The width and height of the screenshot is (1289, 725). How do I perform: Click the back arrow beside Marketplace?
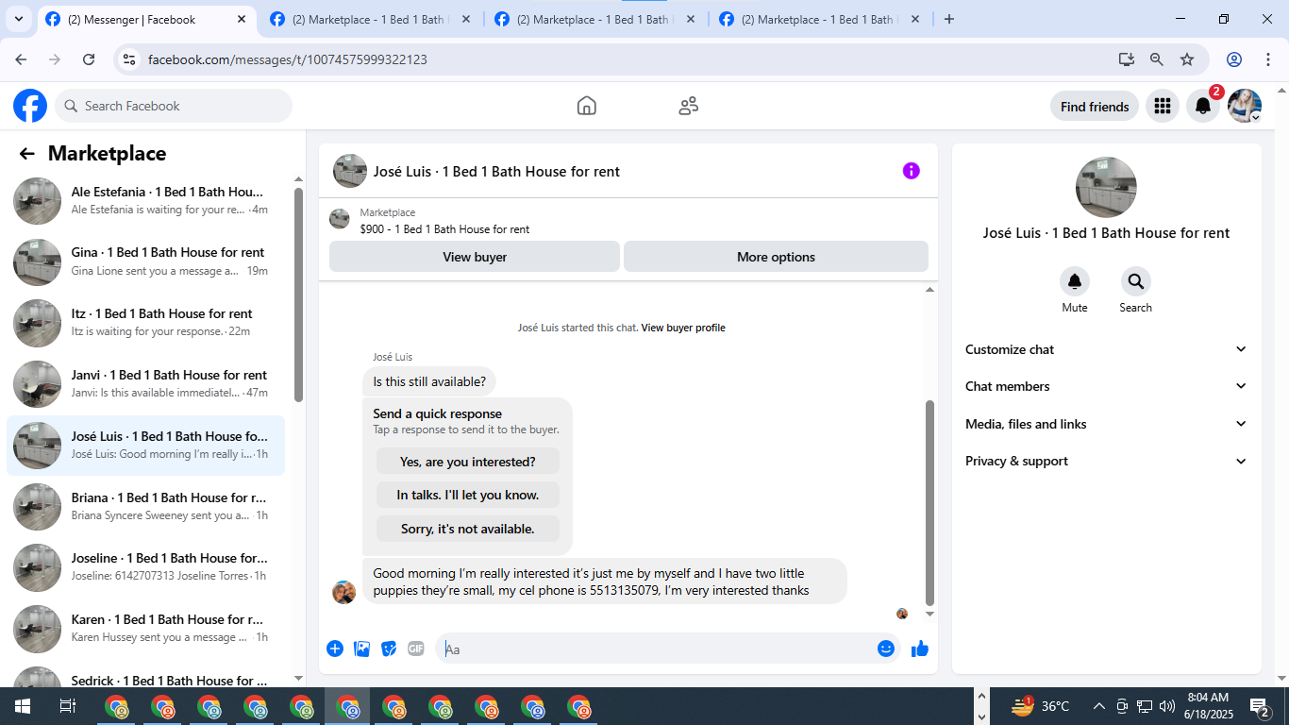coord(27,154)
